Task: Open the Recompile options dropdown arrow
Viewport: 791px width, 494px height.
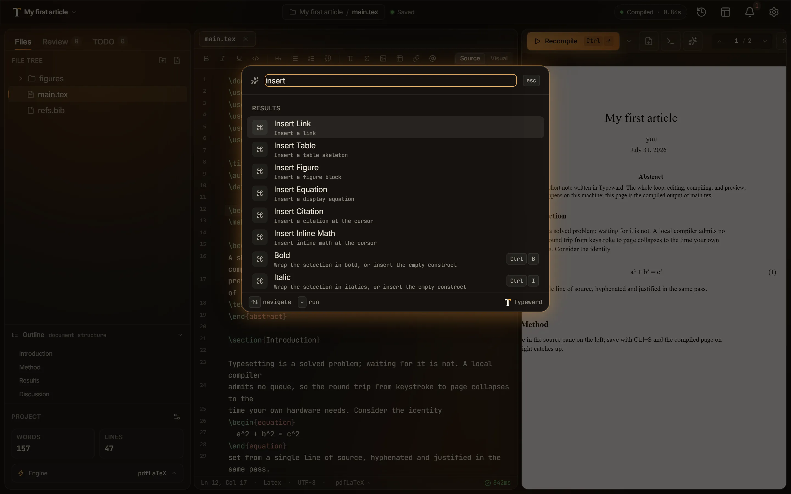Action: click(629, 41)
